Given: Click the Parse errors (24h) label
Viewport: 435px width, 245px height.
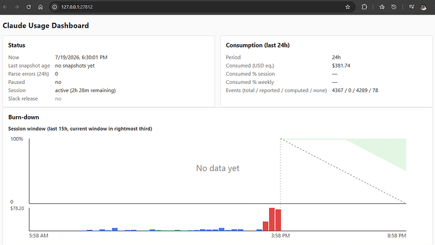Looking at the screenshot, I should 28,74.
